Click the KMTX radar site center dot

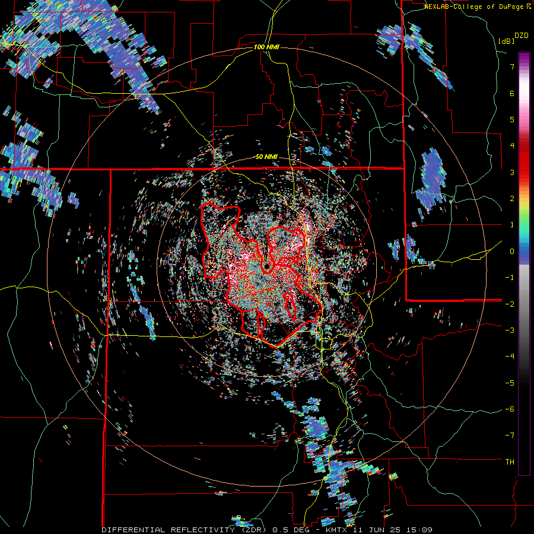267,266
